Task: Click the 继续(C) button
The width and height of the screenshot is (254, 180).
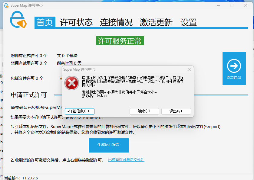Action: pos(144,111)
